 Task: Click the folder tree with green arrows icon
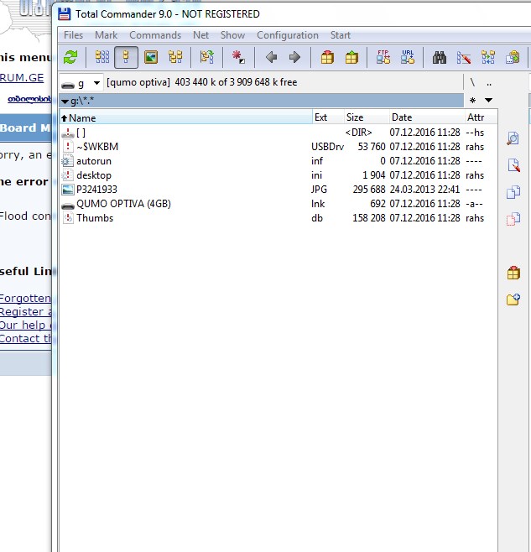[x=207, y=57]
